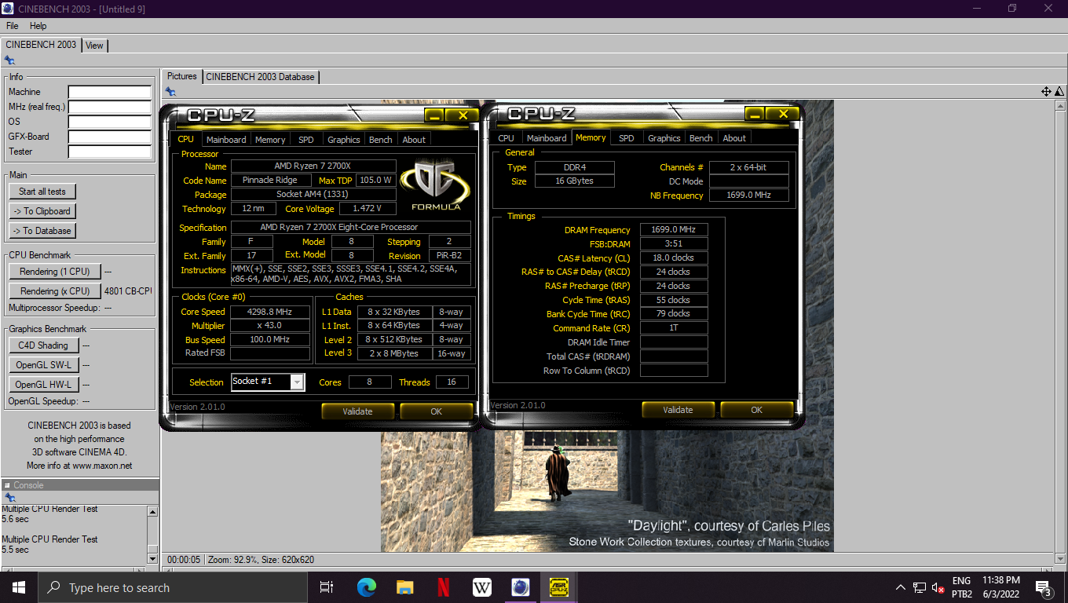Open File Explorer from the taskbar
The height and width of the screenshot is (603, 1068).
click(404, 587)
